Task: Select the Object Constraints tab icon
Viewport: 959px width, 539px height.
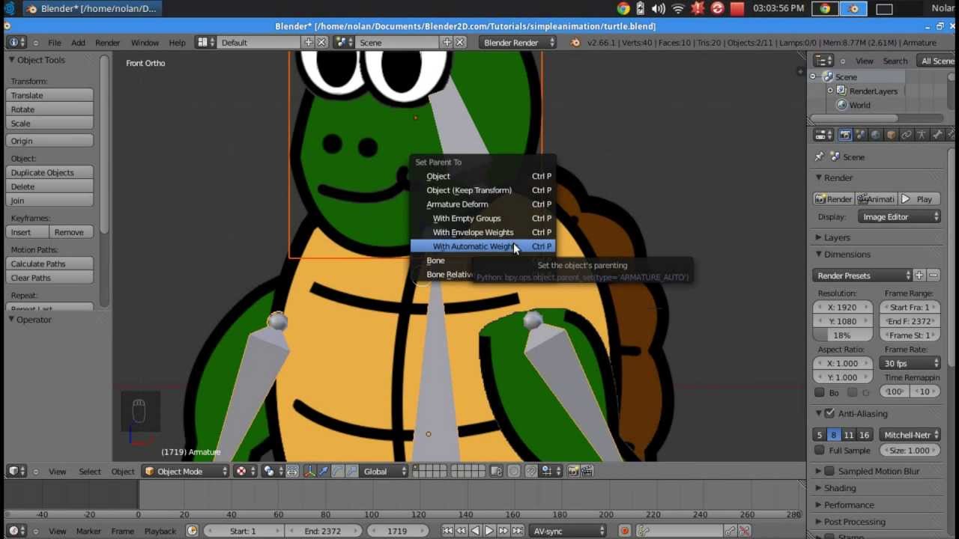Action: coord(906,135)
